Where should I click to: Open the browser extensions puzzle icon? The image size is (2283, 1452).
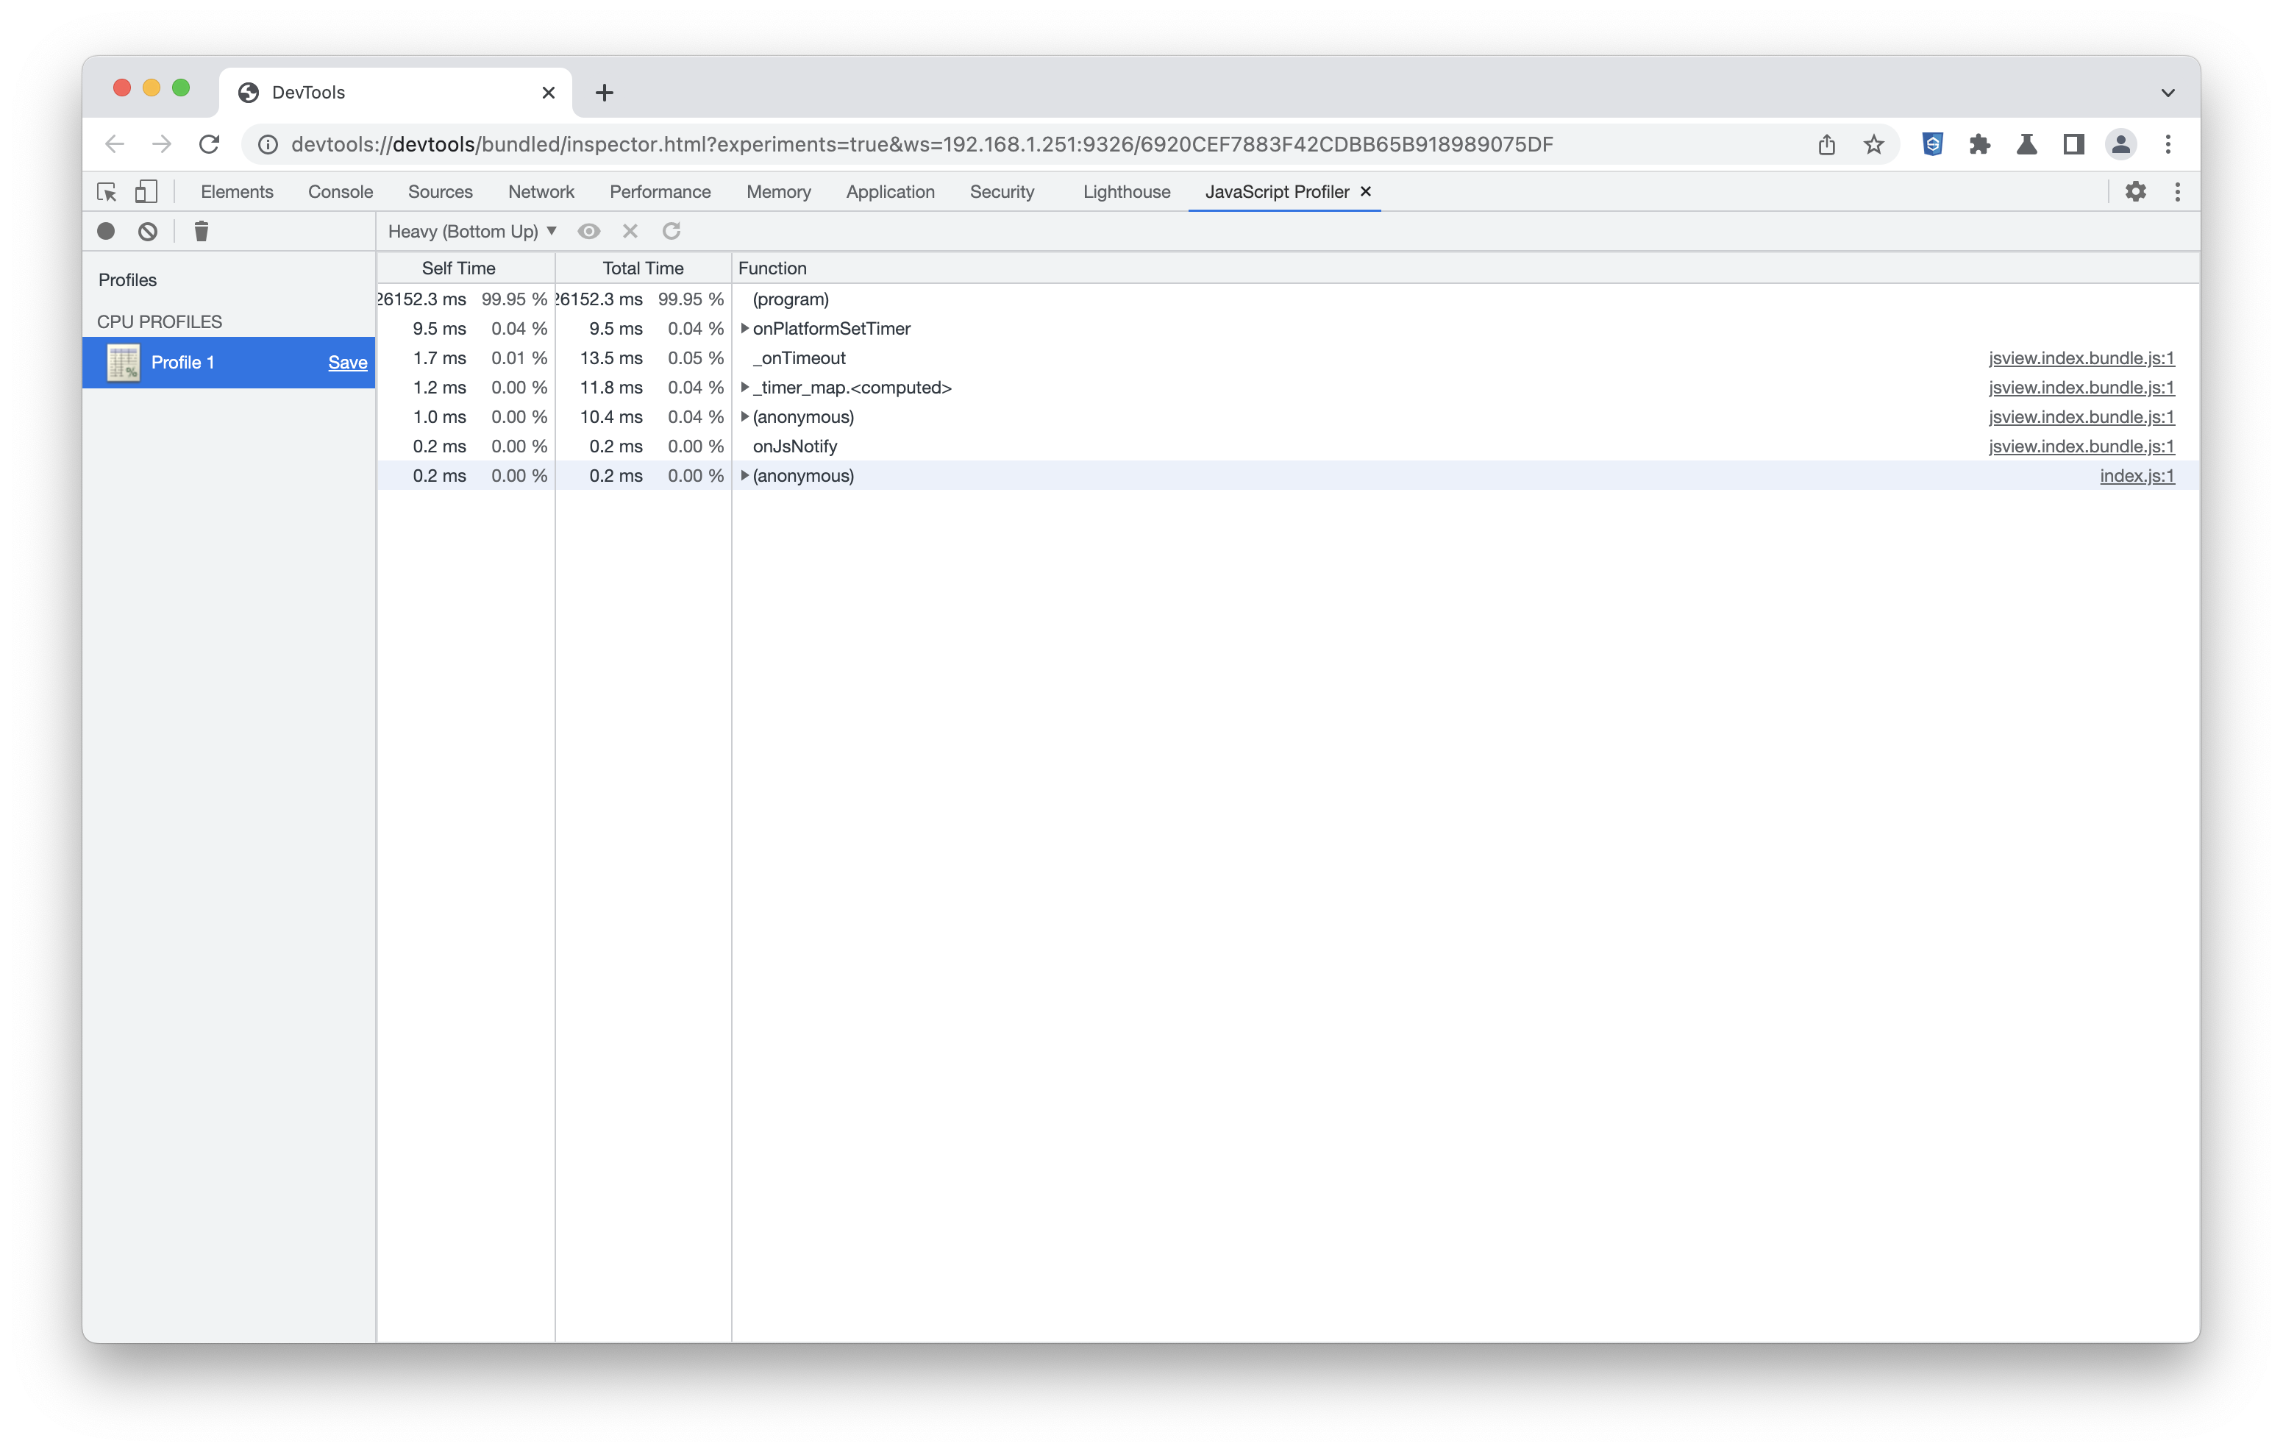point(1980,144)
